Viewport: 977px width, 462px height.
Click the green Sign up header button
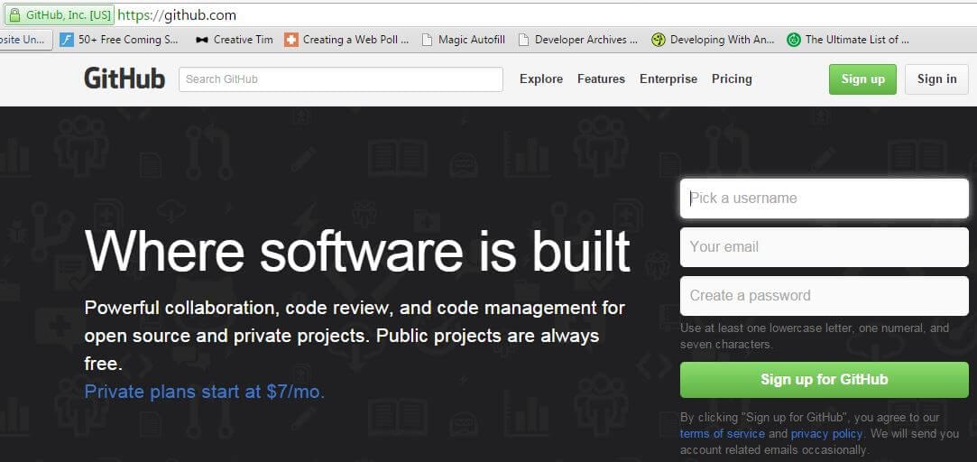tap(863, 79)
